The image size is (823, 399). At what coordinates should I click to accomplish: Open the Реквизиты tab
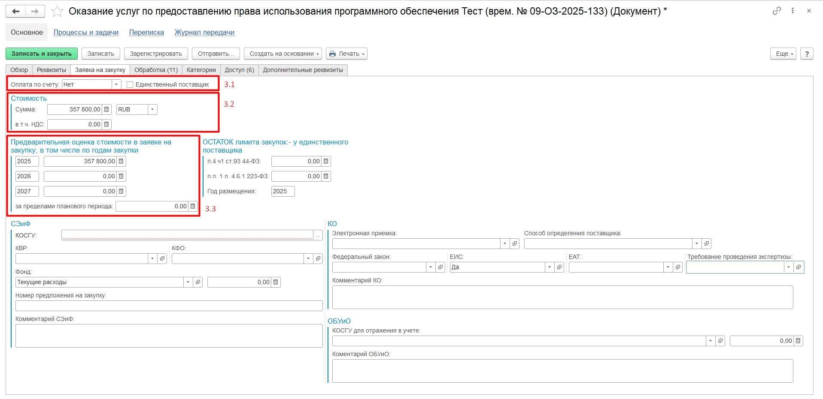(x=52, y=70)
